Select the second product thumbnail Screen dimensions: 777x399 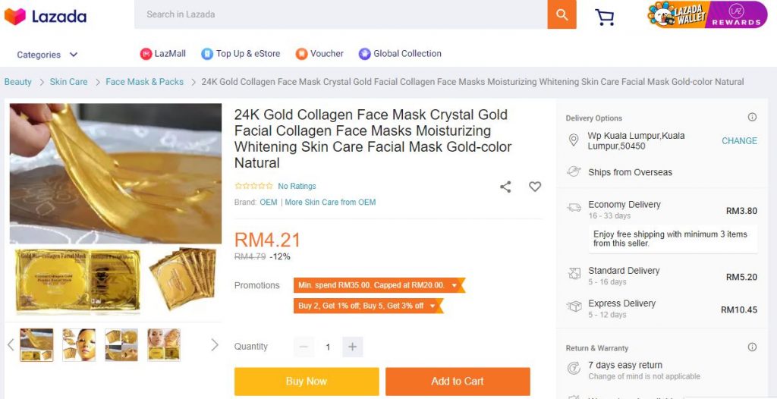click(x=79, y=345)
